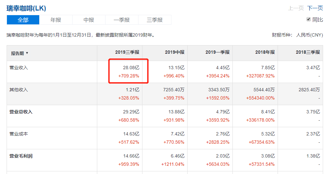Toggle the 同比 checkbox
Image resolution: width=331 pixels, height=174 pixels.
pos(308,19)
